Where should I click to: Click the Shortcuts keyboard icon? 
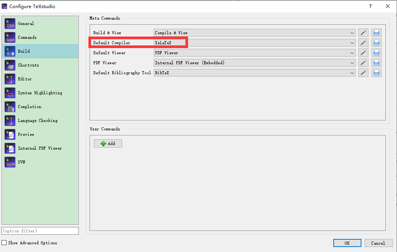[10, 65]
